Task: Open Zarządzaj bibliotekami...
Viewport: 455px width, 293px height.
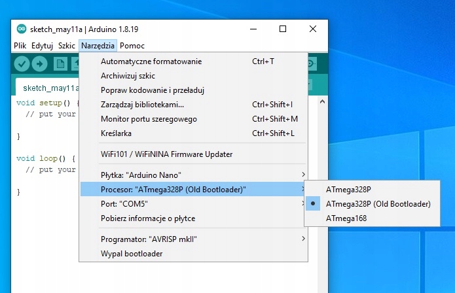Action: (193, 105)
